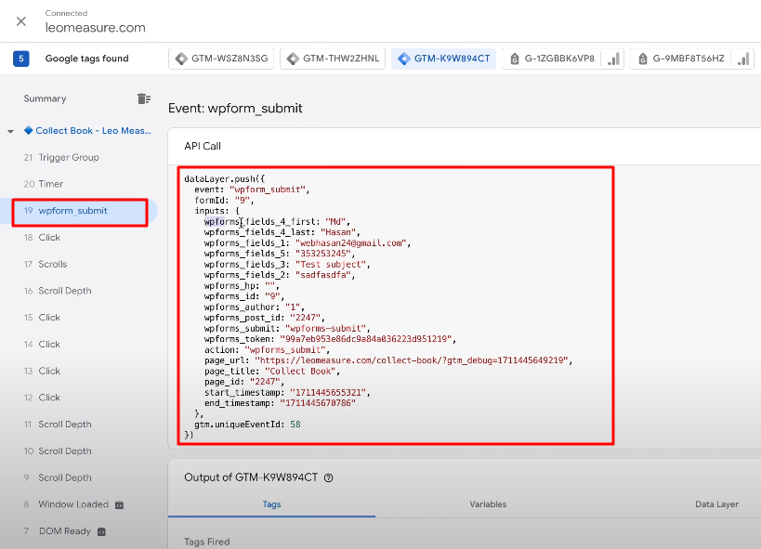Viewport: 761px width, 549px height.
Task: Click the Tags Fired heading
Action: [x=207, y=542]
